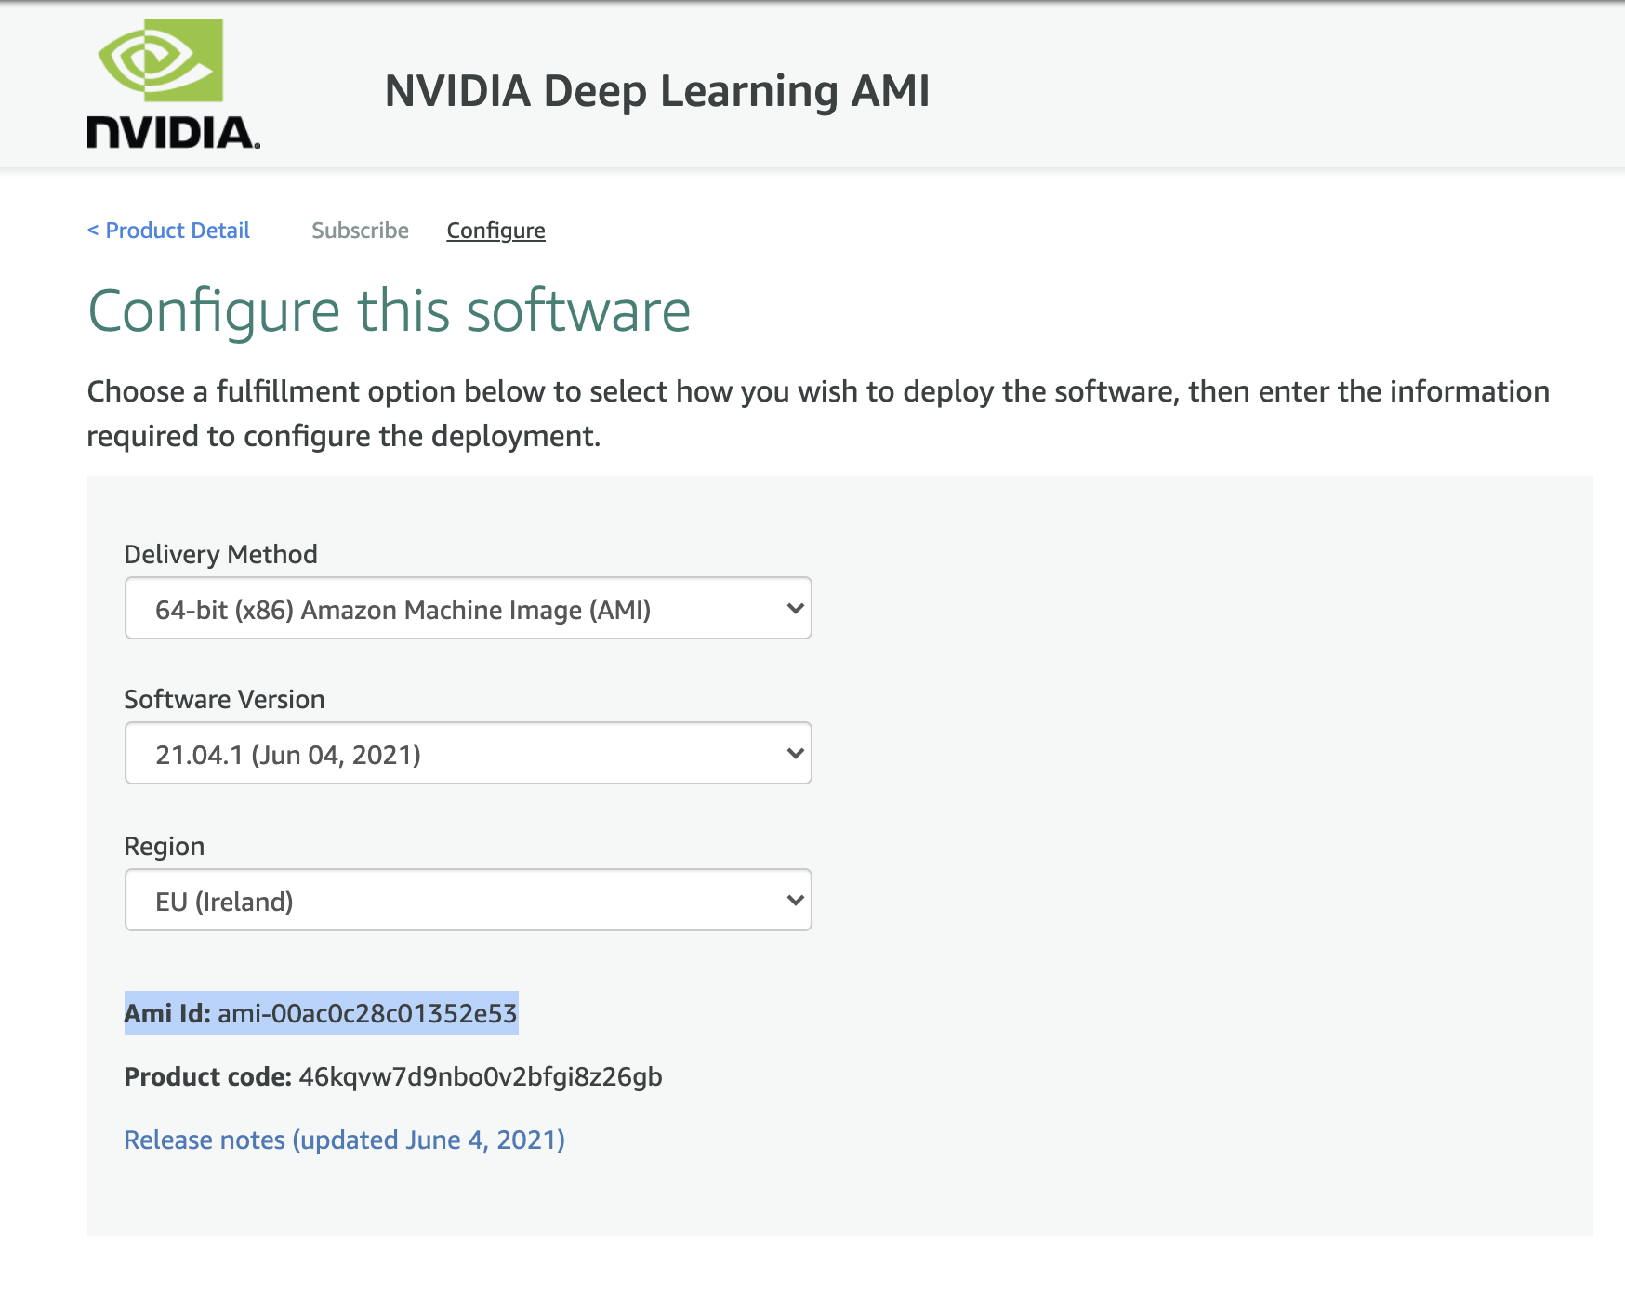
Task: Click the Region dropdown chevron arrow
Action: click(795, 901)
